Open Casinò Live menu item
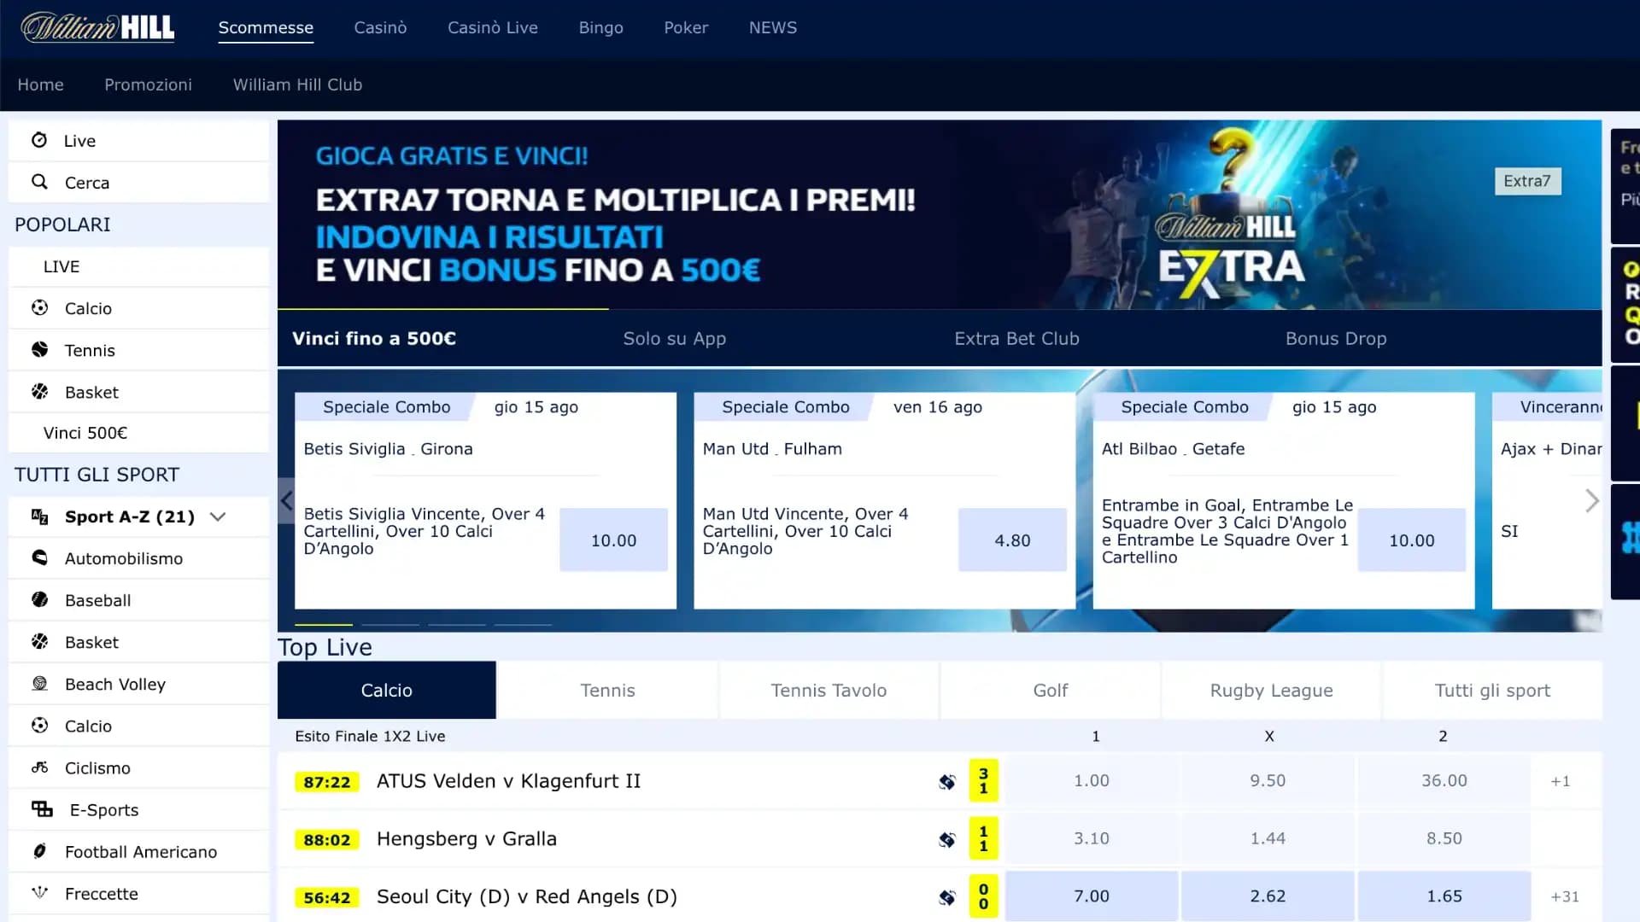 click(x=492, y=27)
